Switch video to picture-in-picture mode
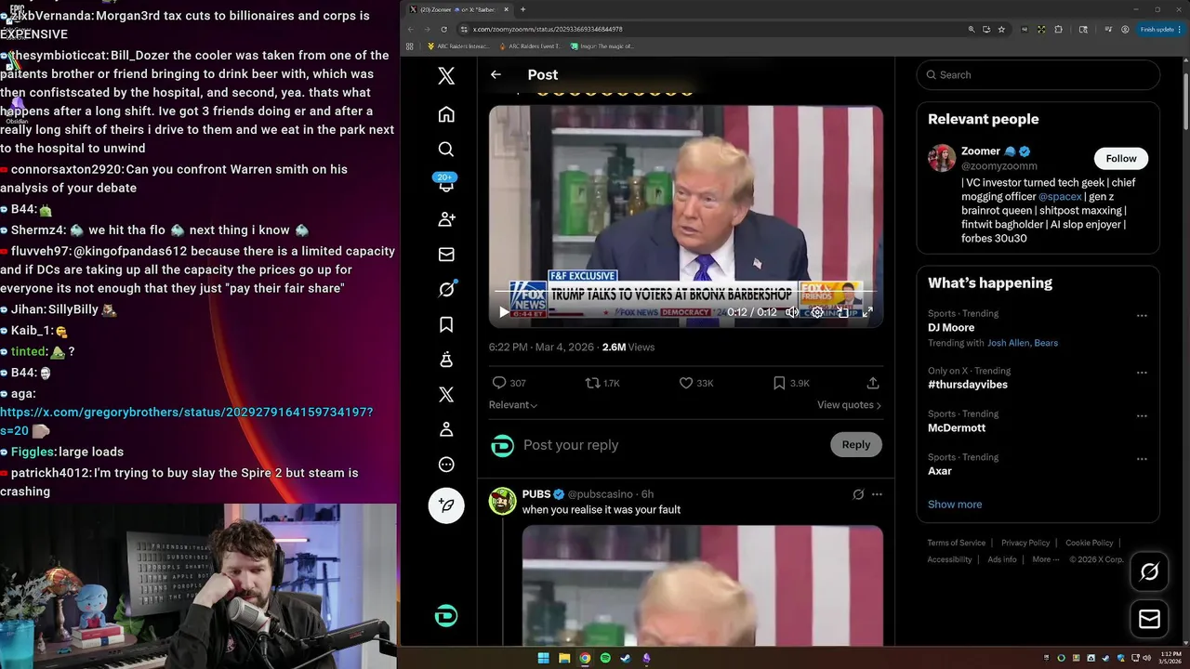 [842, 312]
